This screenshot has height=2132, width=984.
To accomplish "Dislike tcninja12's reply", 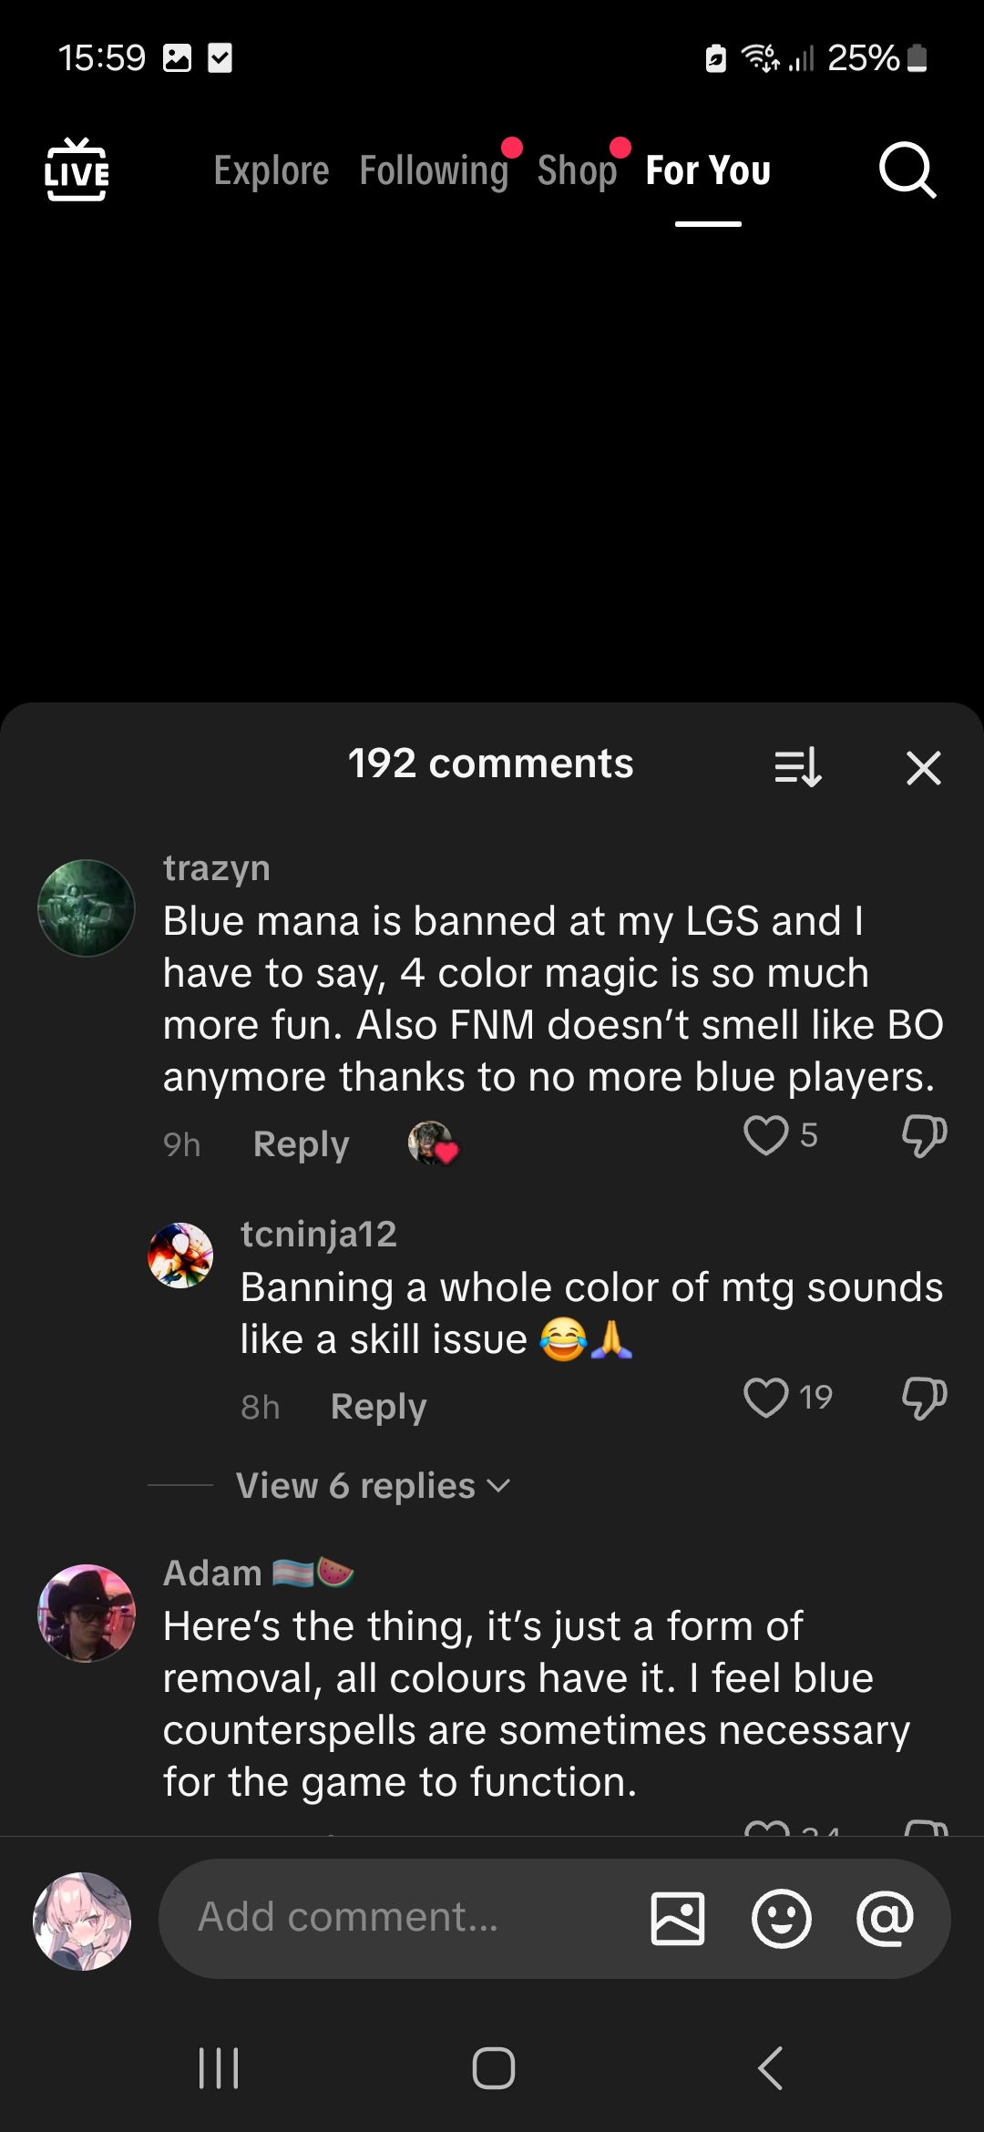I will coord(924,1399).
